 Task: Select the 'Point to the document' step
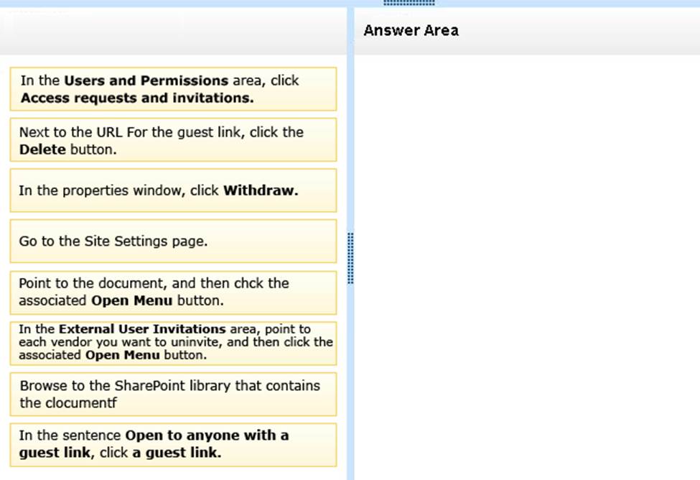click(x=173, y=292)
